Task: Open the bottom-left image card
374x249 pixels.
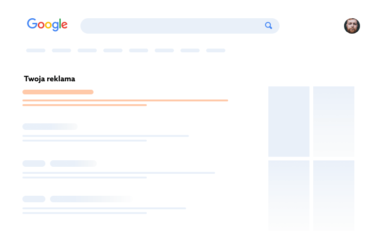Action: pyautogui.click(x=289, y=195)
